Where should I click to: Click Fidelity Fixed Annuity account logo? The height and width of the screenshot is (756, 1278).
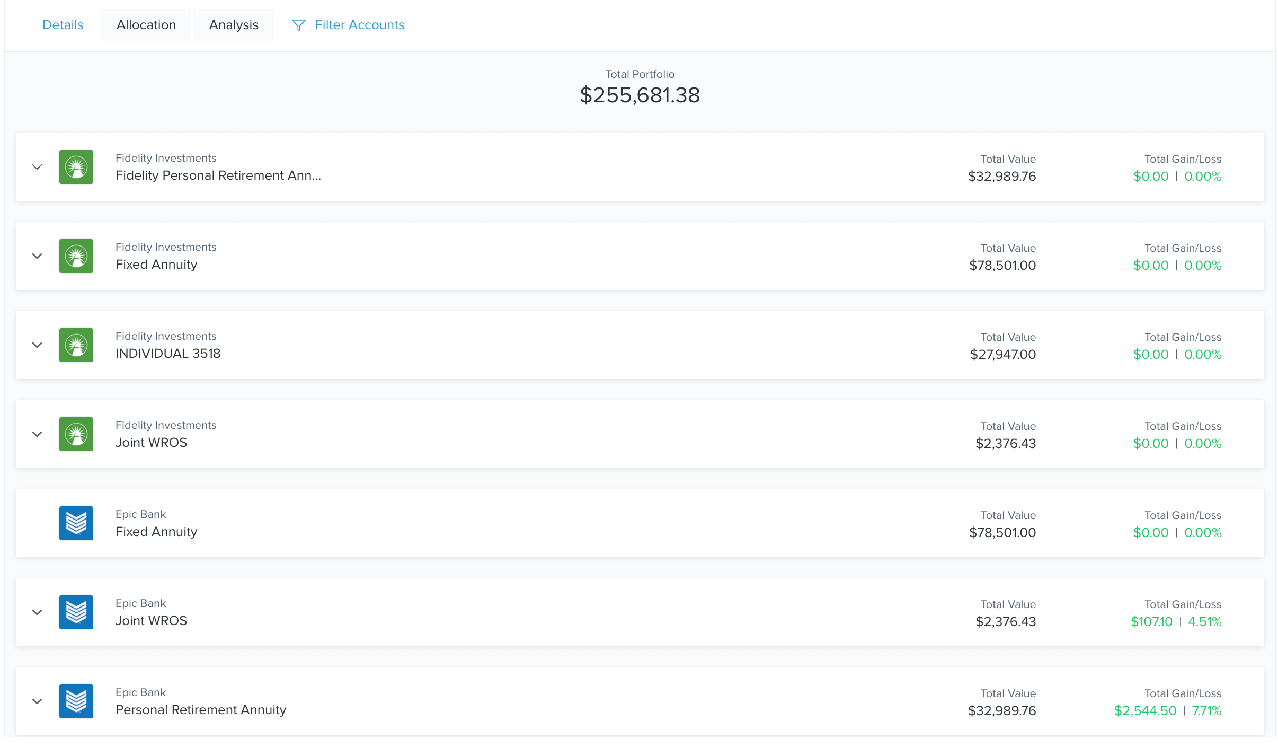76,256
